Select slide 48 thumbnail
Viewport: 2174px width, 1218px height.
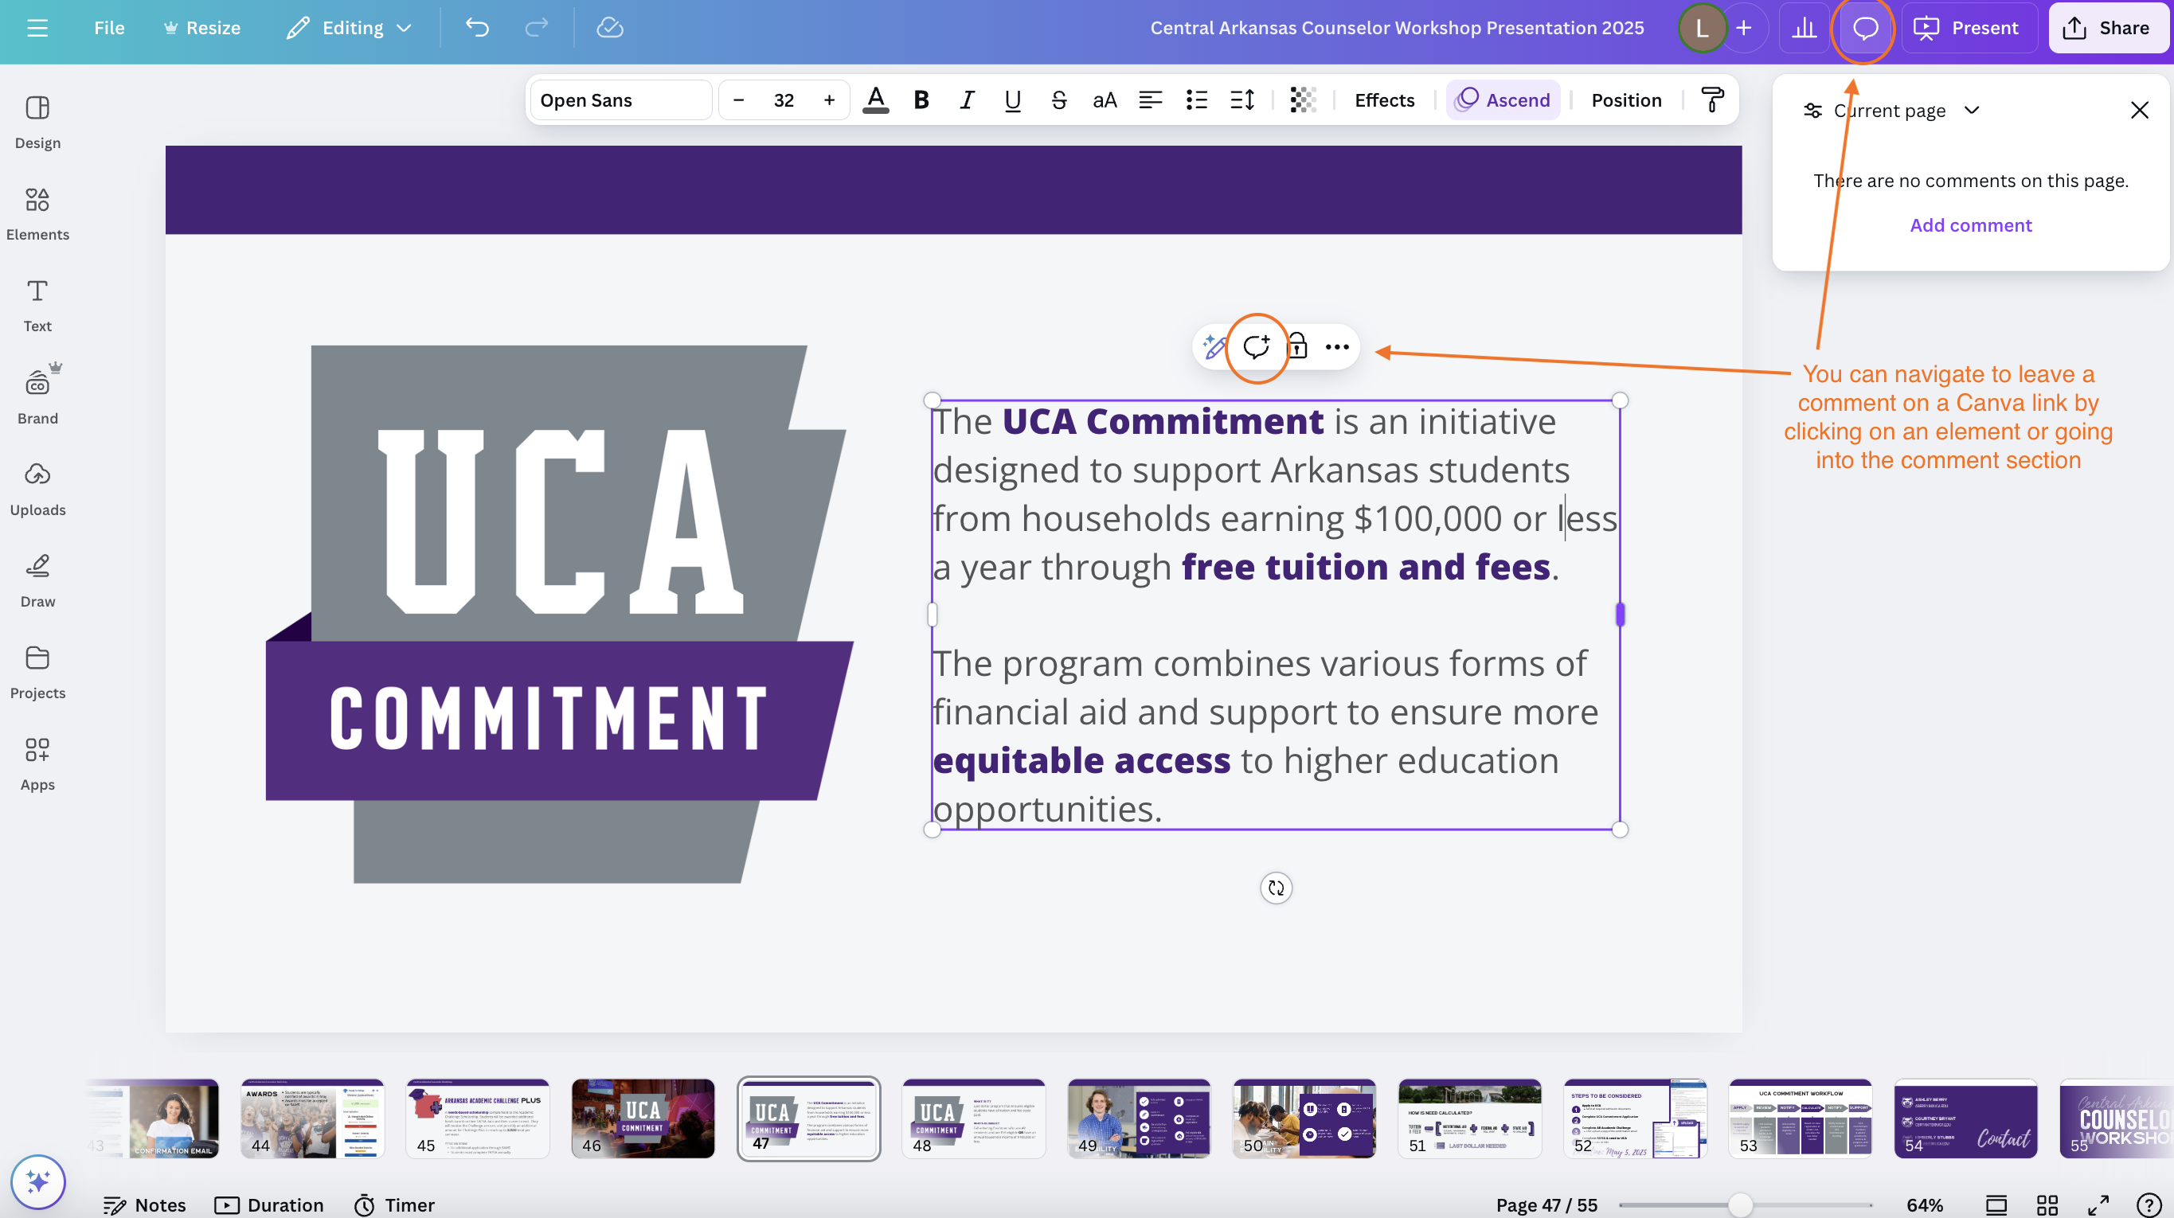tap(972, 1118)
